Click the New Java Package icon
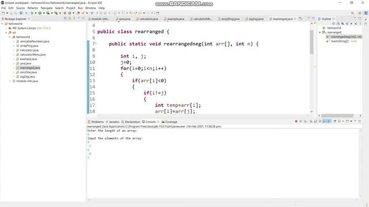 pyautogui.click(x=65, y=13)
